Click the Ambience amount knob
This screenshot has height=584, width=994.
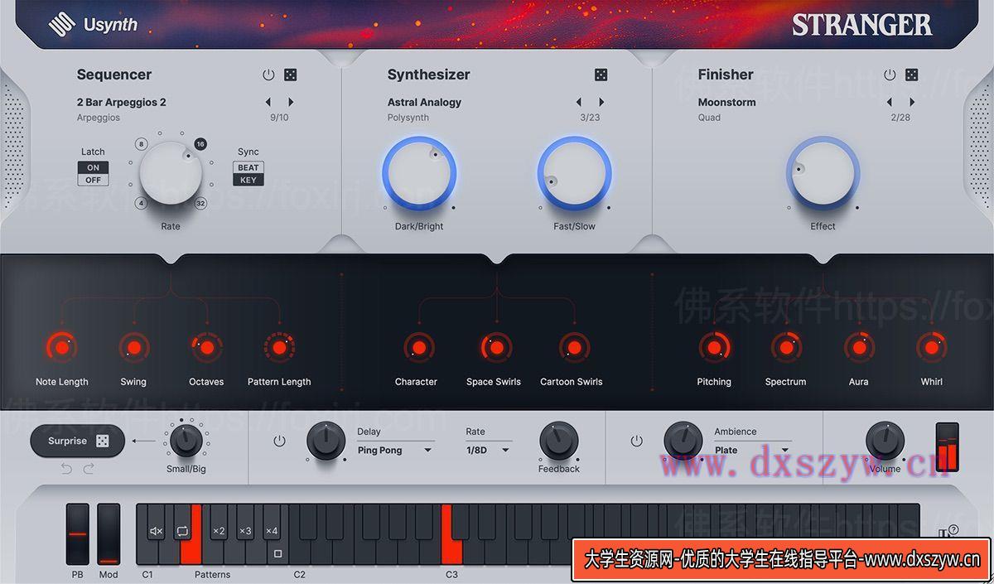pos(683,441)
